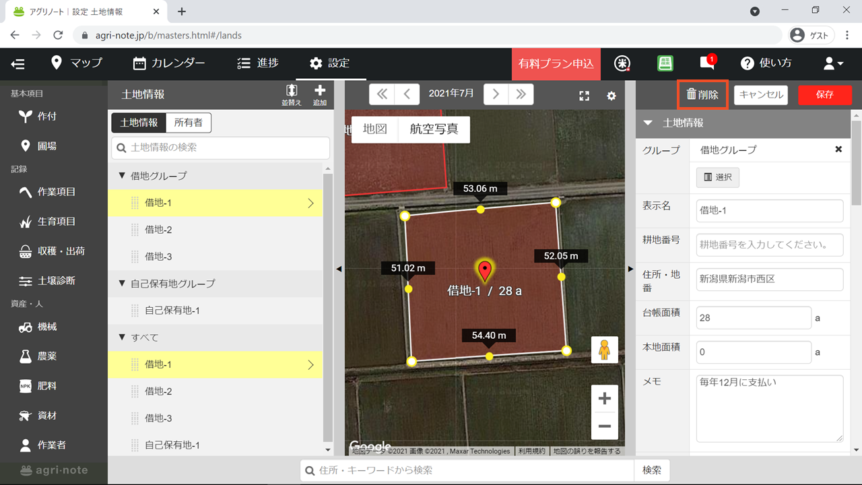This screenshot has width=862, height=485.
Task: Collapse the 借地グループ tree group
Action: 123,176
